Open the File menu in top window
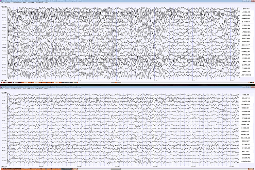Screen dimensions: 255x170 pos(2,3)
